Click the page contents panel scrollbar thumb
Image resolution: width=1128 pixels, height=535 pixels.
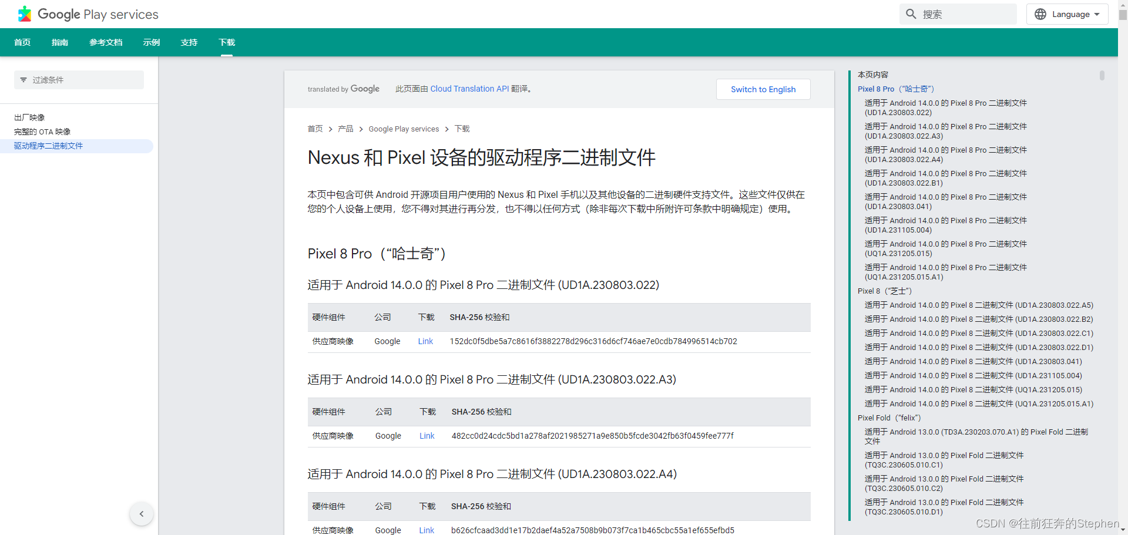click(x=1102, y=75)
